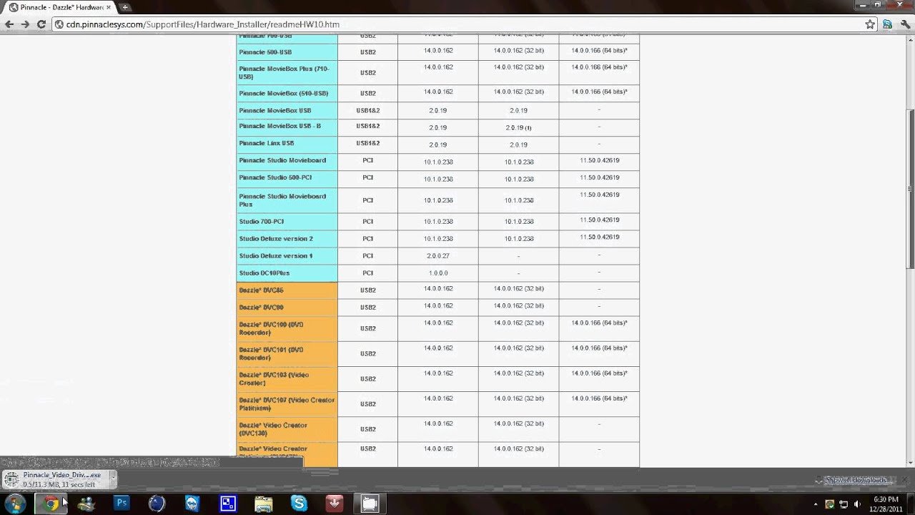Show hidden system tray icons
915x515 pixels.
click(x=816, y=504)
